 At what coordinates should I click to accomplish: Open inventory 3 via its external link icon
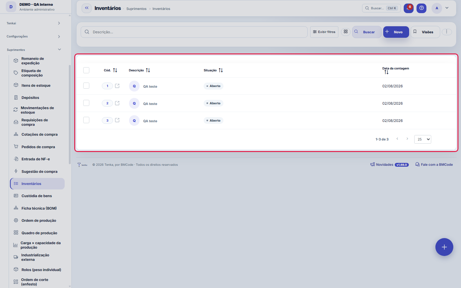tap(117, 120)
